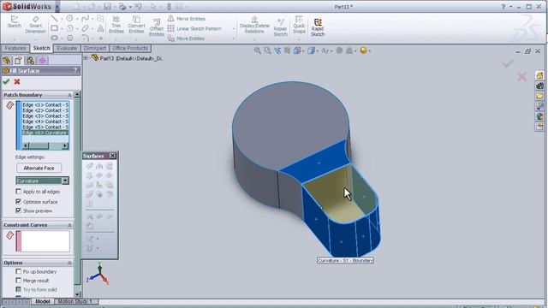Click the Trim Entities tool
548x308 pixels.
116,25
